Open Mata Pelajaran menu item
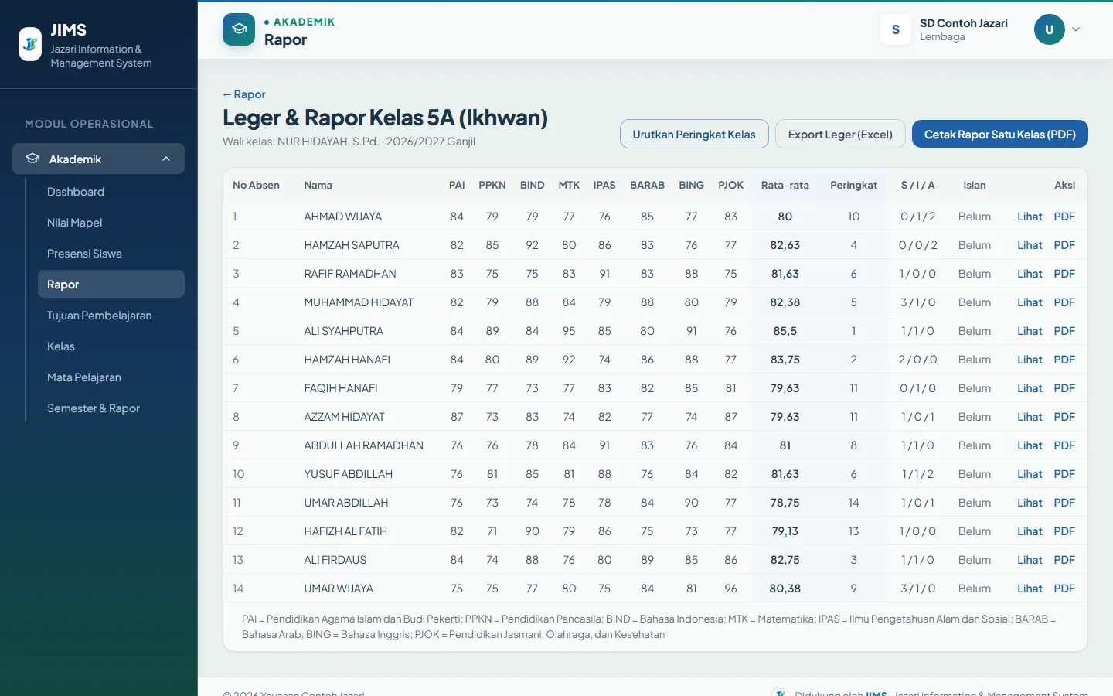Viewport: 1113px width, 696px height. [111, 377]
